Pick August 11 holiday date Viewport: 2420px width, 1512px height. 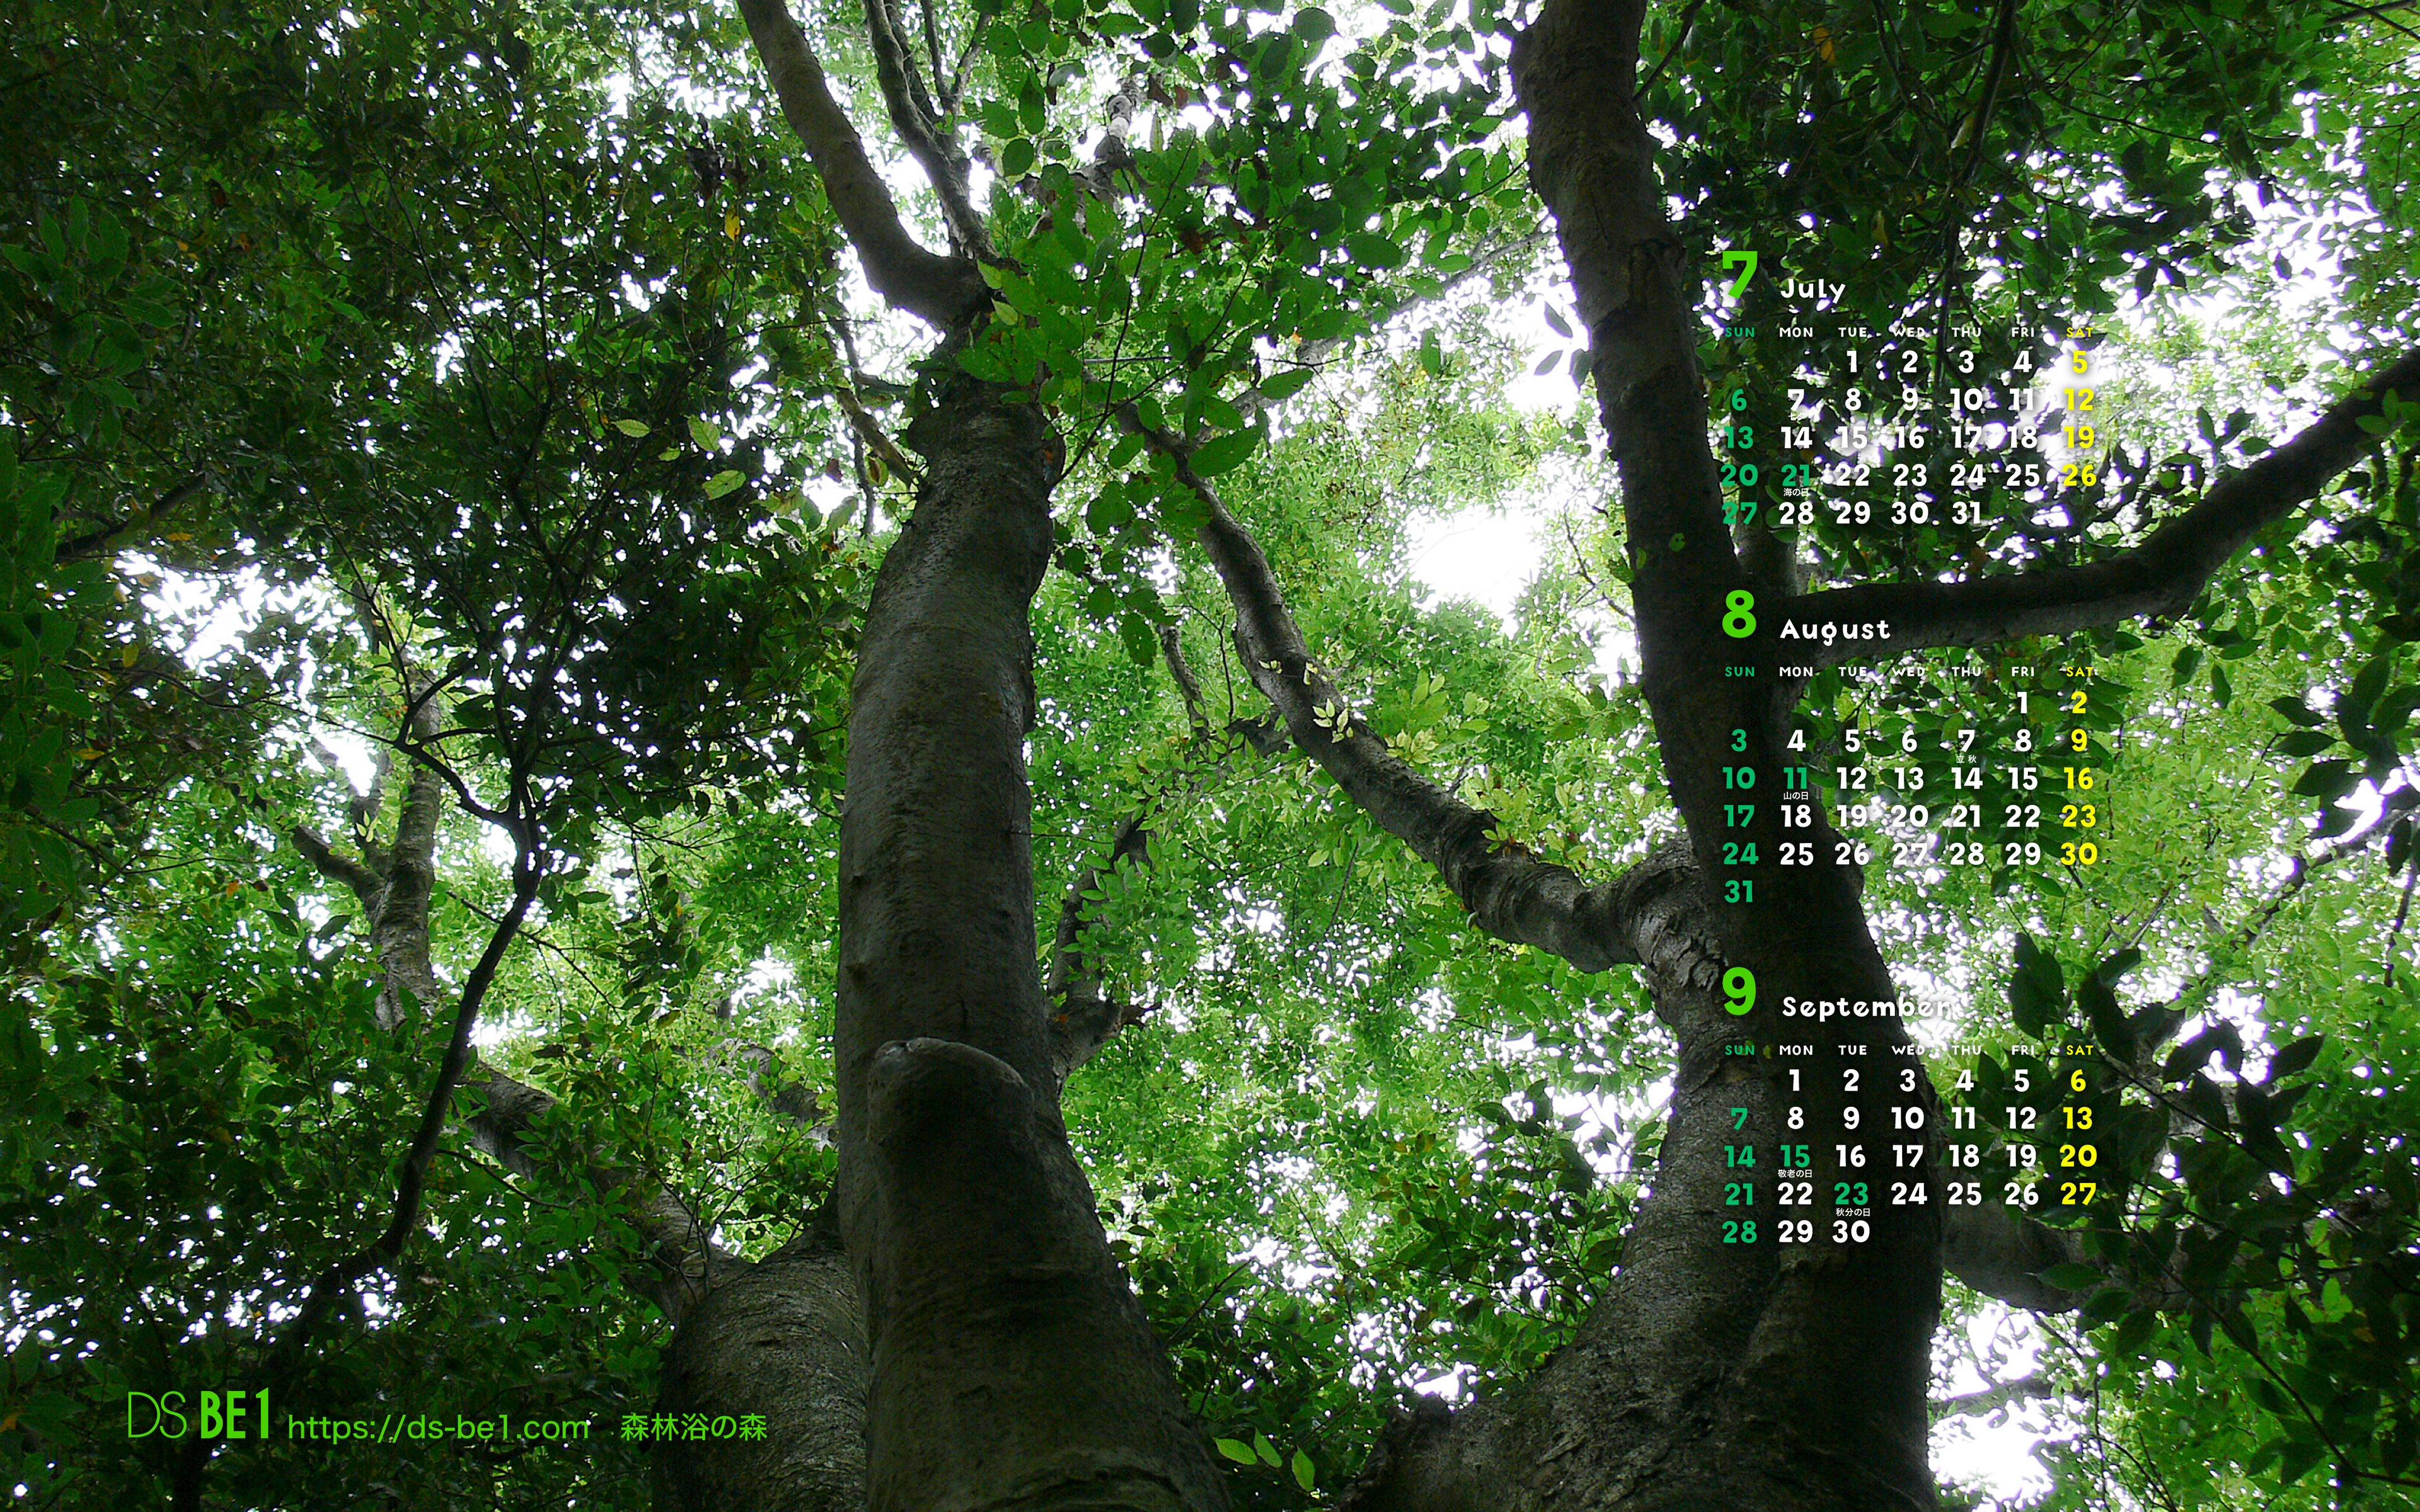(1796, 778)
